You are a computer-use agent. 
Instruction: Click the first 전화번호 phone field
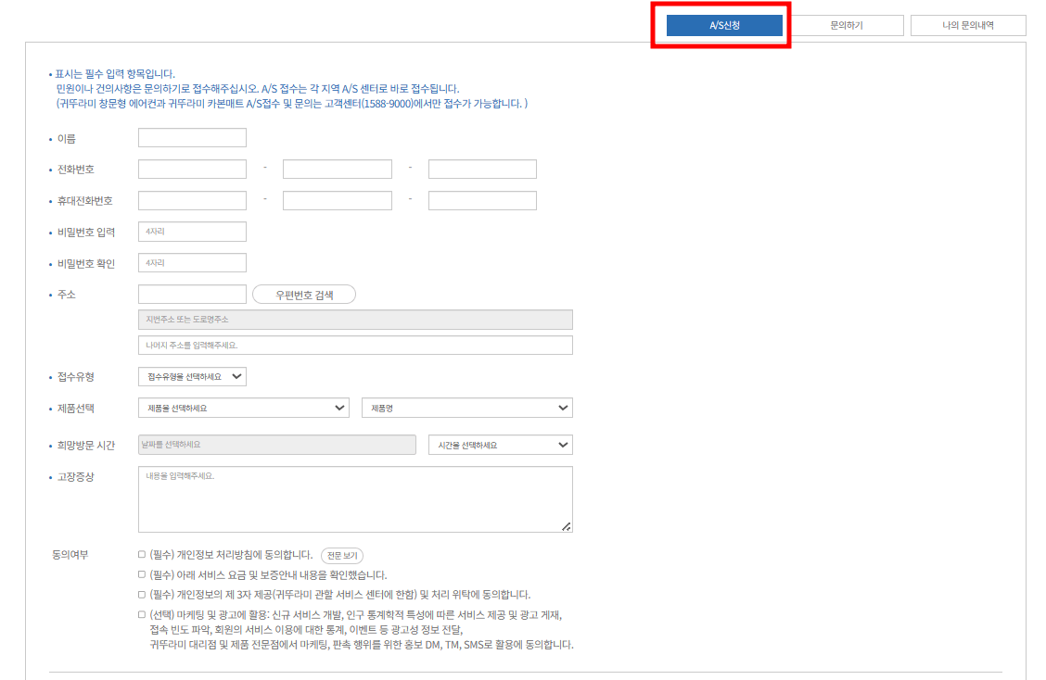[x=192, y=169]
